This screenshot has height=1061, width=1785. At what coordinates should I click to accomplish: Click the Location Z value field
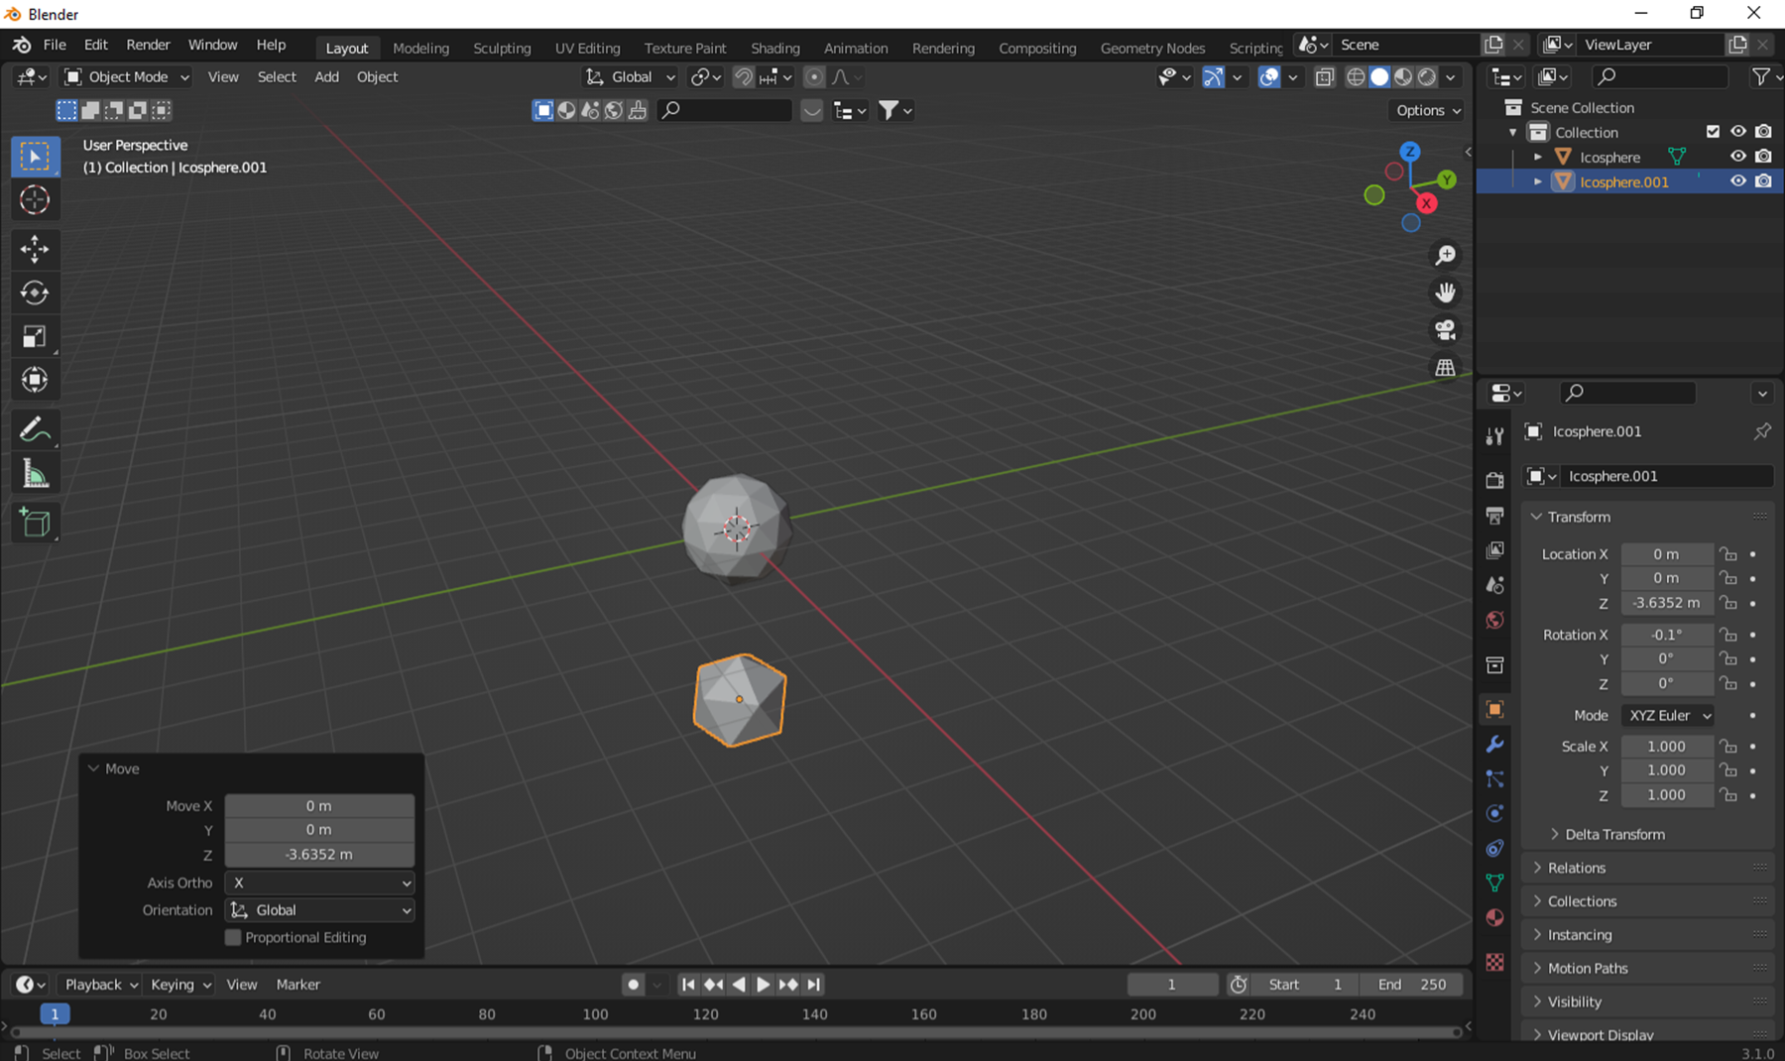pos(1666,603)
